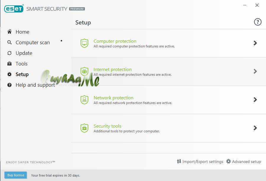
Task: Click the Tools toolbox icon in sidebar
Action: (x=10, y=64)
